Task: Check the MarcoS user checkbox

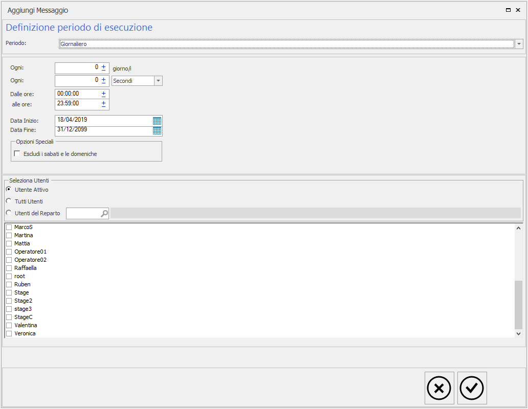Action: [9, 228]
